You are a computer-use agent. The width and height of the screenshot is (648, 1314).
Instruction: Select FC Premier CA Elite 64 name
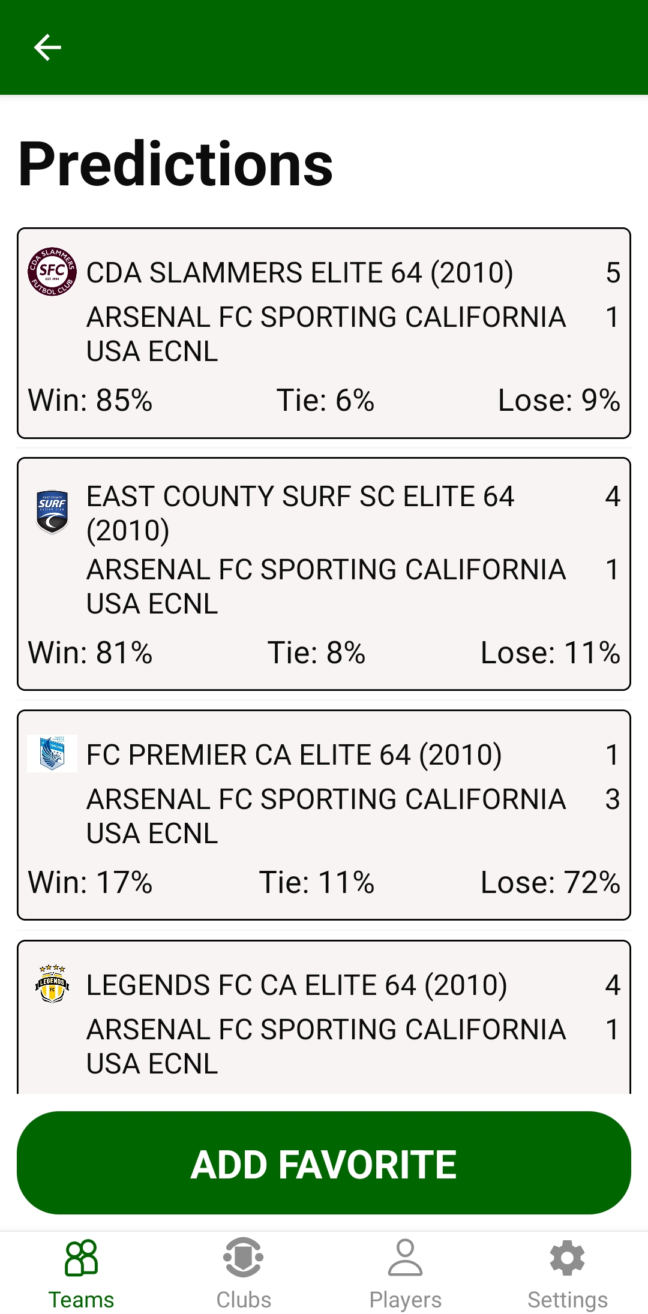pos(294,755)
